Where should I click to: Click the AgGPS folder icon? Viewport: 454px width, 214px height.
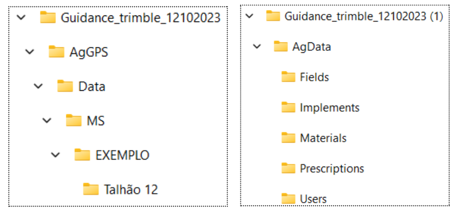[x=56, y=52]
